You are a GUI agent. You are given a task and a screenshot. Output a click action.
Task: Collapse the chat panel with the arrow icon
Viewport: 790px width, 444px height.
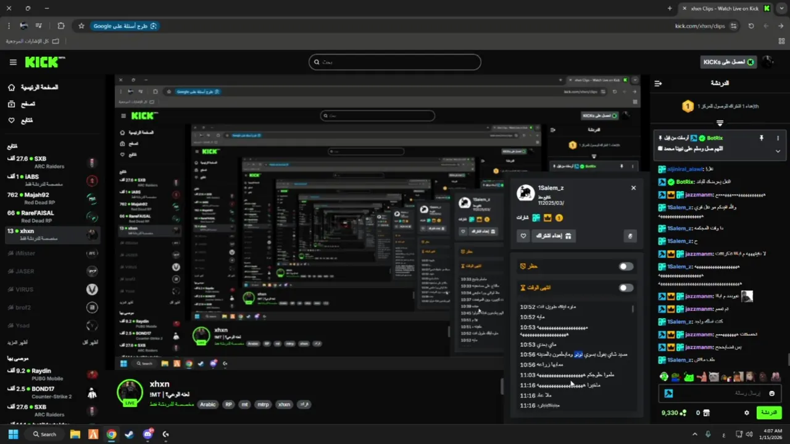[x=658, y=83]
